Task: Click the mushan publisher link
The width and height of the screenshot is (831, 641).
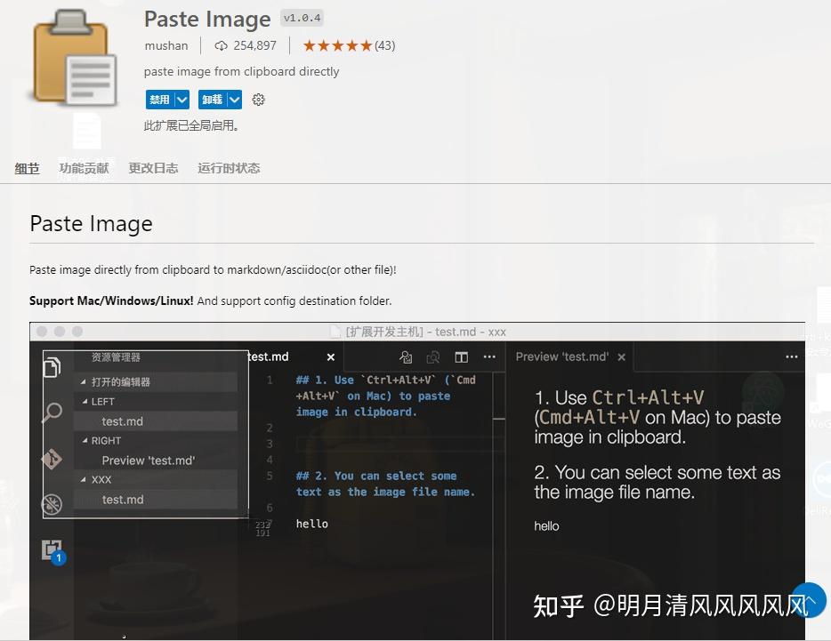Action: (x=165, y=45)
